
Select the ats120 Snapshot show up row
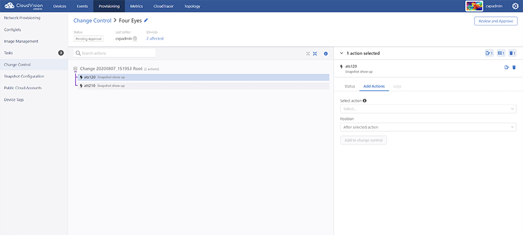tap(203, 77)
